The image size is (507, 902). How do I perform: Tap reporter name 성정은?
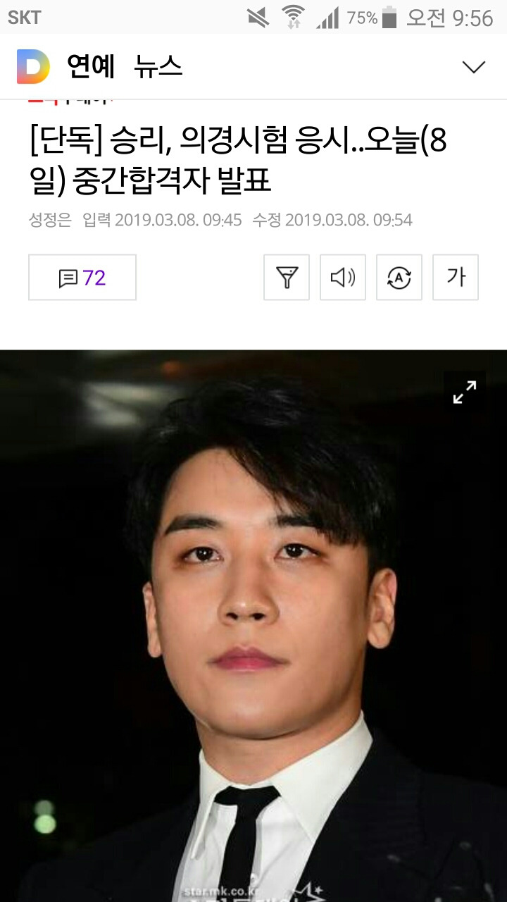point(50,220)
